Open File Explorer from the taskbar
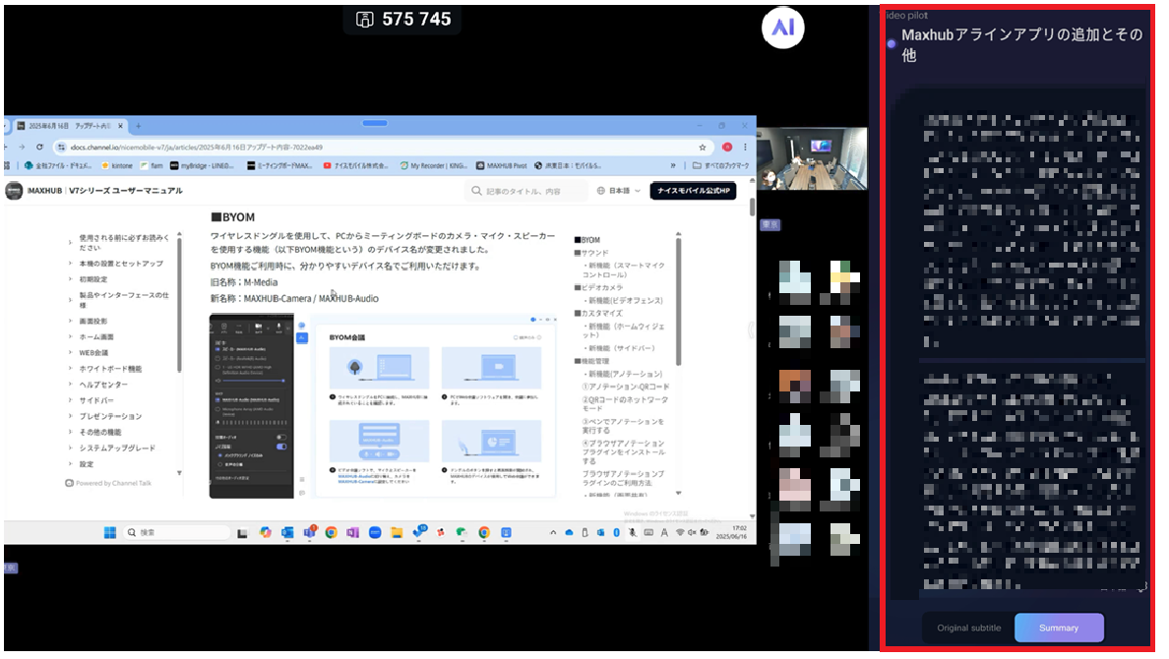 pos(396,532)
